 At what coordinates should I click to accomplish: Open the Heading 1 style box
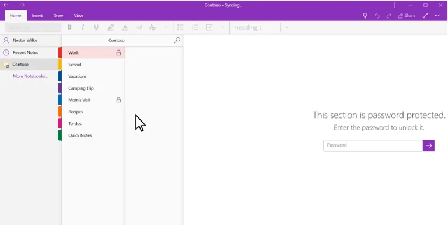[256, 28]
